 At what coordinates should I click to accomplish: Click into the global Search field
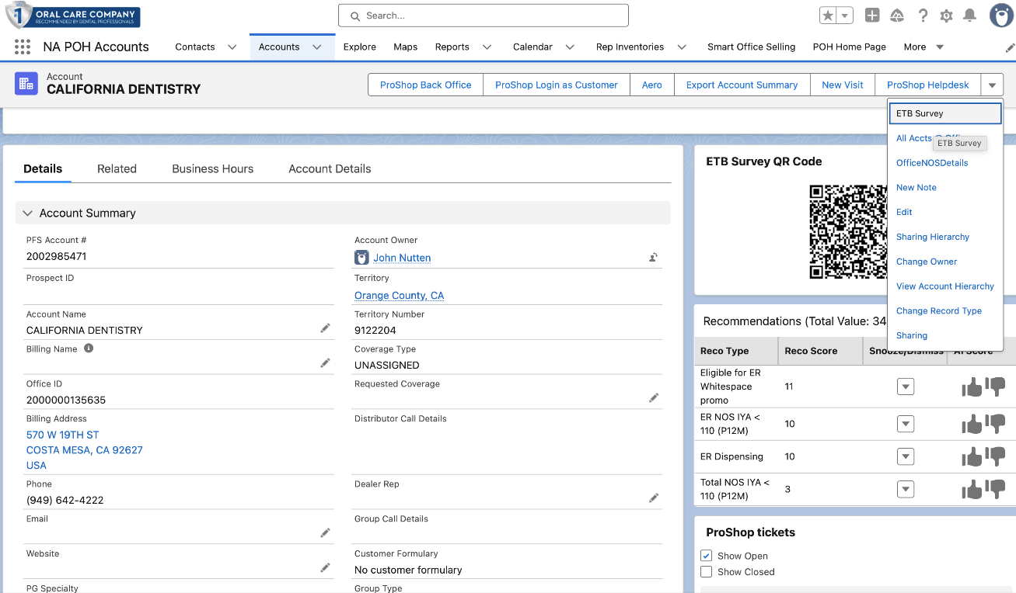484,16
